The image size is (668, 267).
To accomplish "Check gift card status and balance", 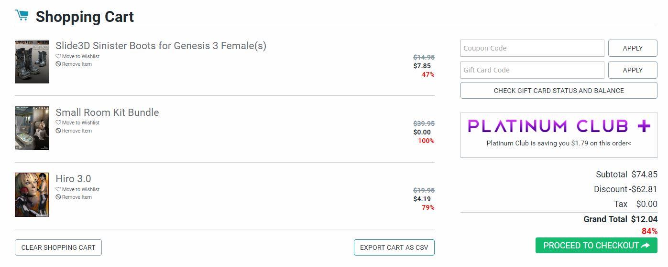I will (x=558, y=91).
